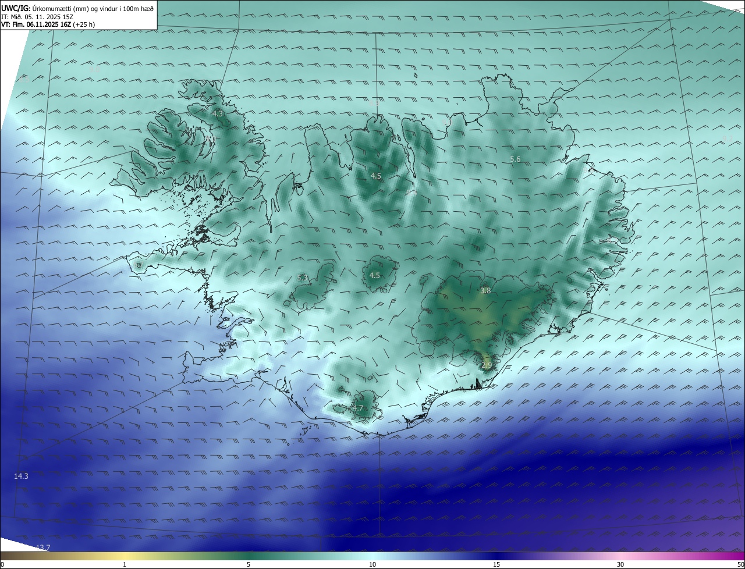Click the colorbar tick label 50

(740, 564)
